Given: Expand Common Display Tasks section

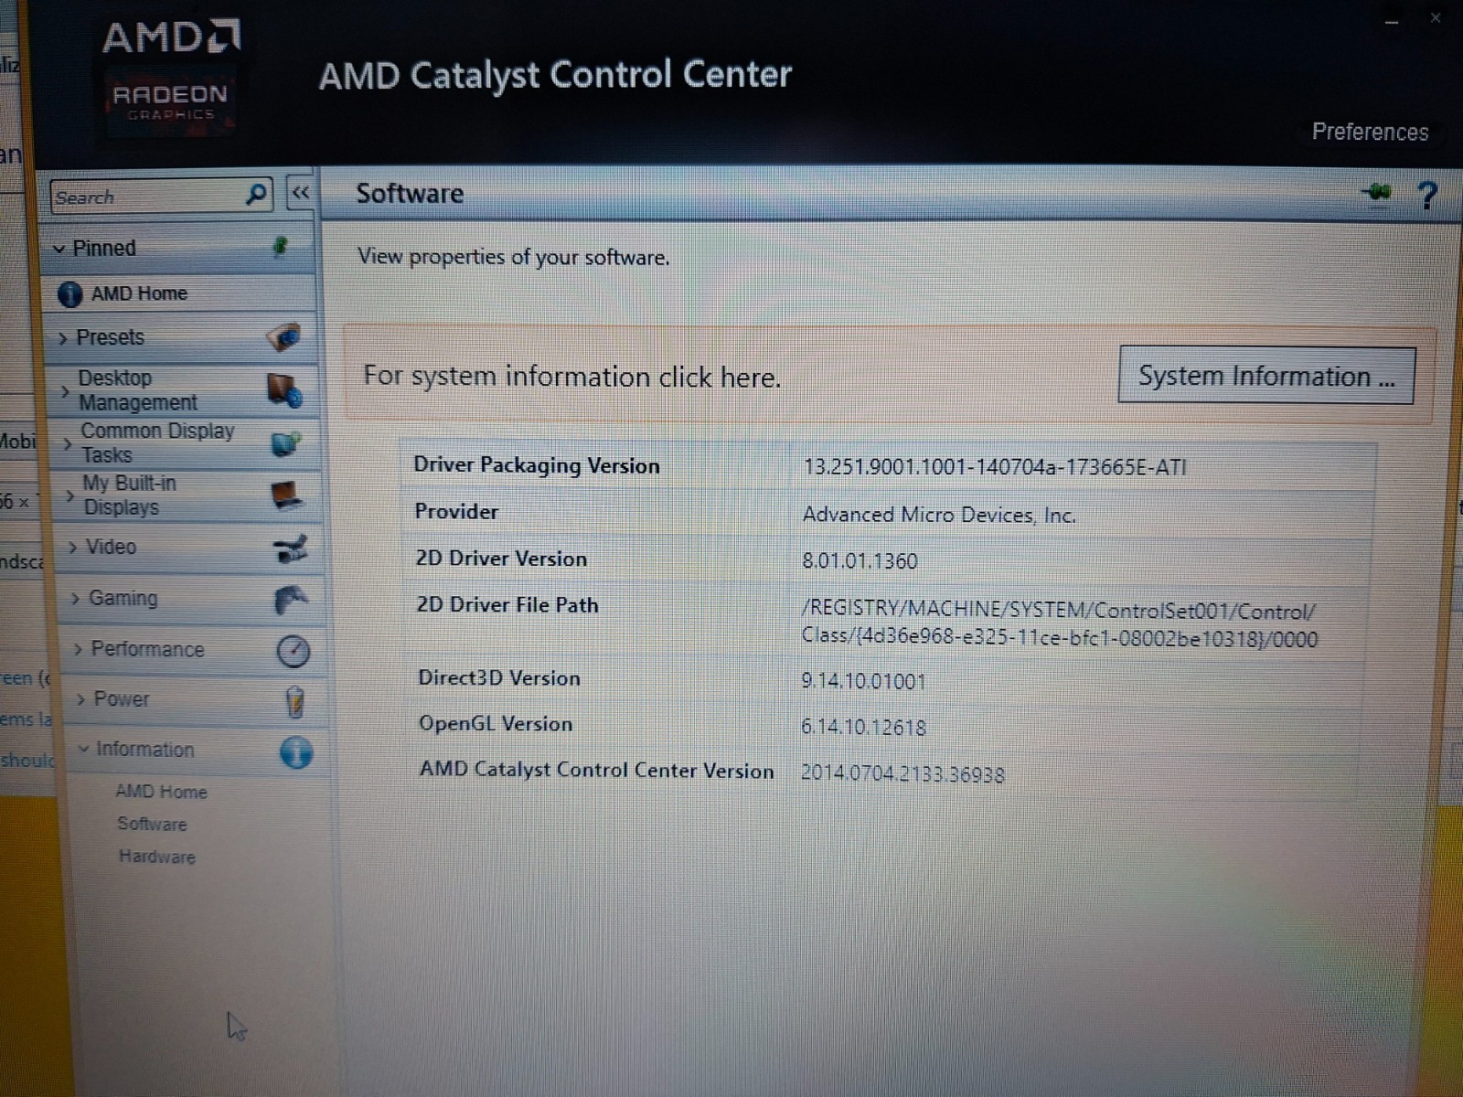Looking at the screenshot, I should pos(68,444).
